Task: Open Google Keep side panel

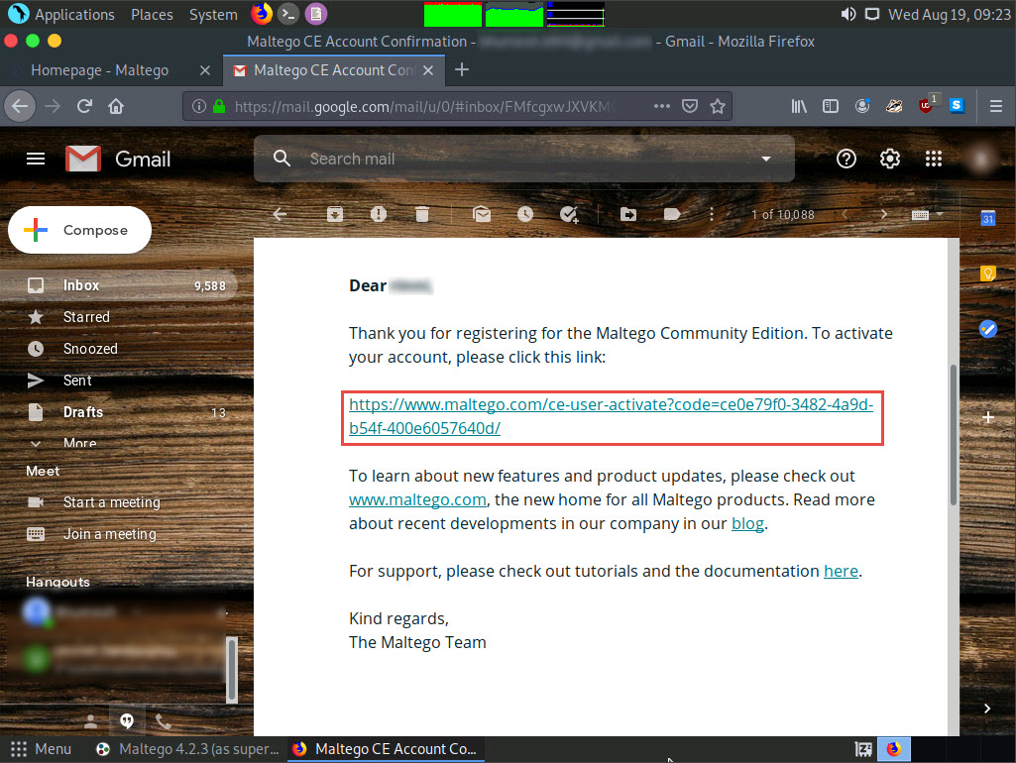Action: tap(987, 273)
